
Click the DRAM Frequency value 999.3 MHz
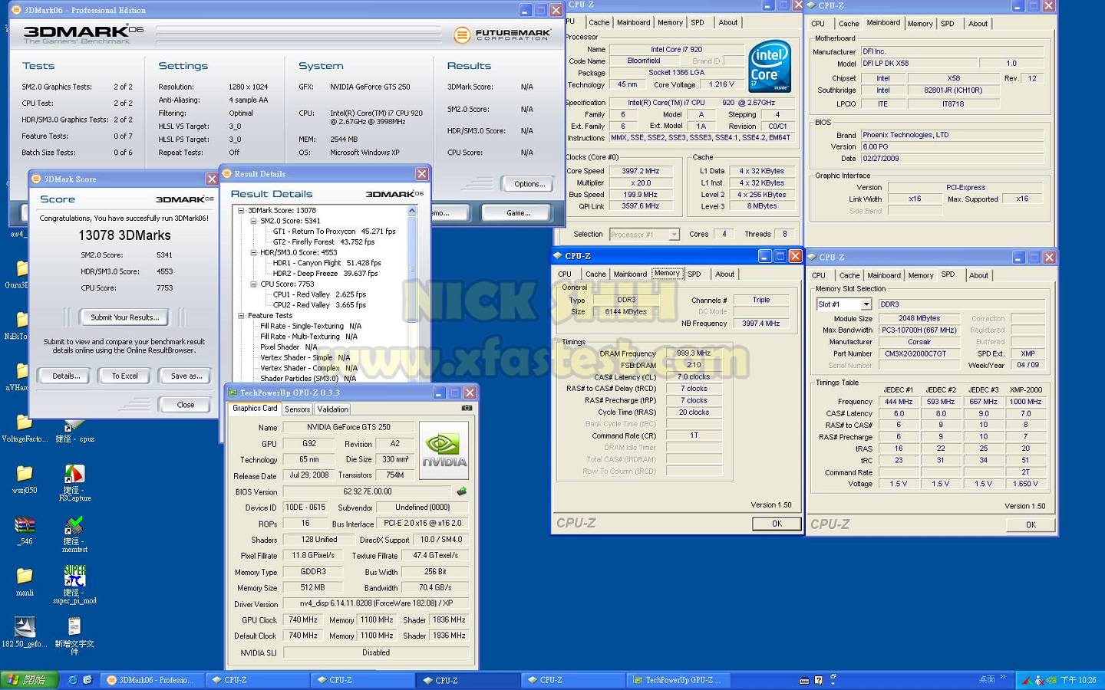click(694, 353)
